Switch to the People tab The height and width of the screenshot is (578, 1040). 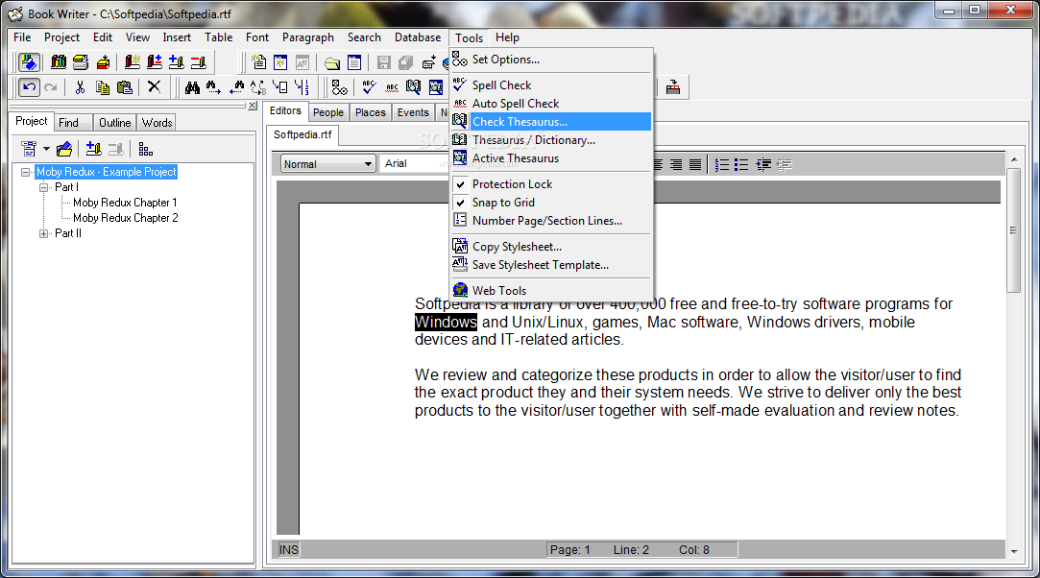point(328,112)
